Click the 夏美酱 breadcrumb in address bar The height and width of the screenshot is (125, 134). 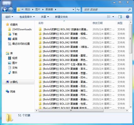click(49, 9)
